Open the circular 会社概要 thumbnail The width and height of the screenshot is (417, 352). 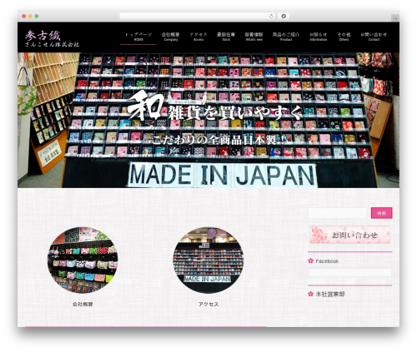click(83, 260)
